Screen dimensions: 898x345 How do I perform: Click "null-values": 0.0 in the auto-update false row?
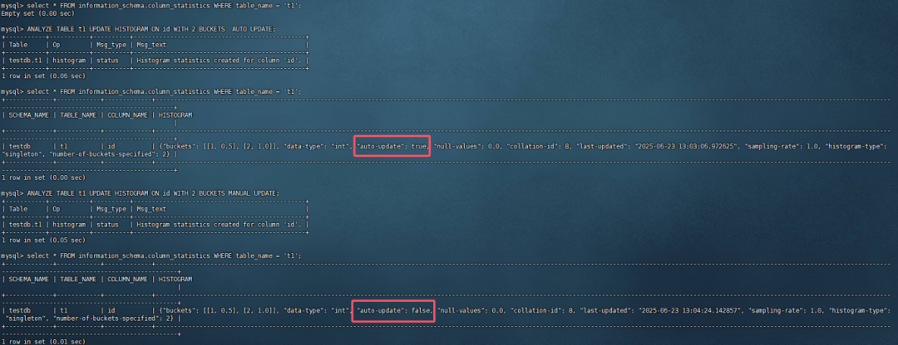tap(470, 310)
